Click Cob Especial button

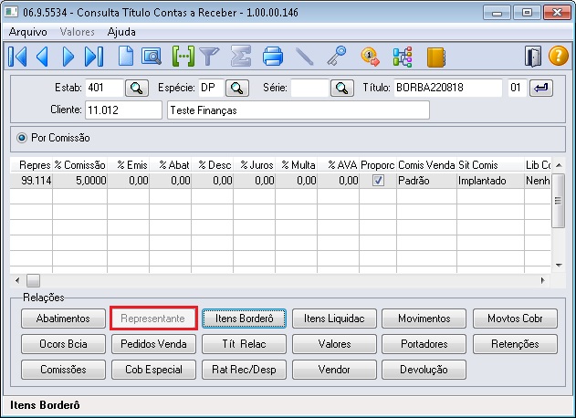[153, 370]
